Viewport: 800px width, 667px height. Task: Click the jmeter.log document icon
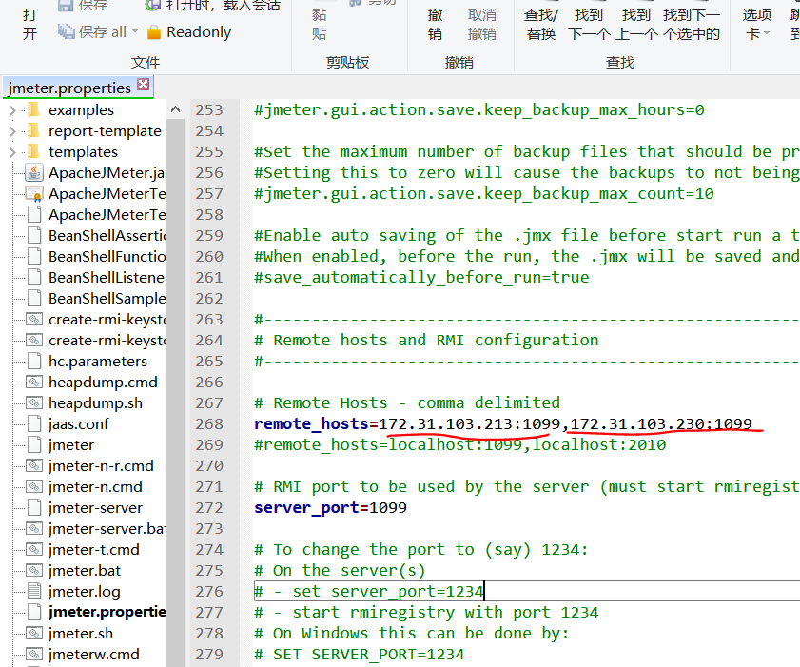34,591
